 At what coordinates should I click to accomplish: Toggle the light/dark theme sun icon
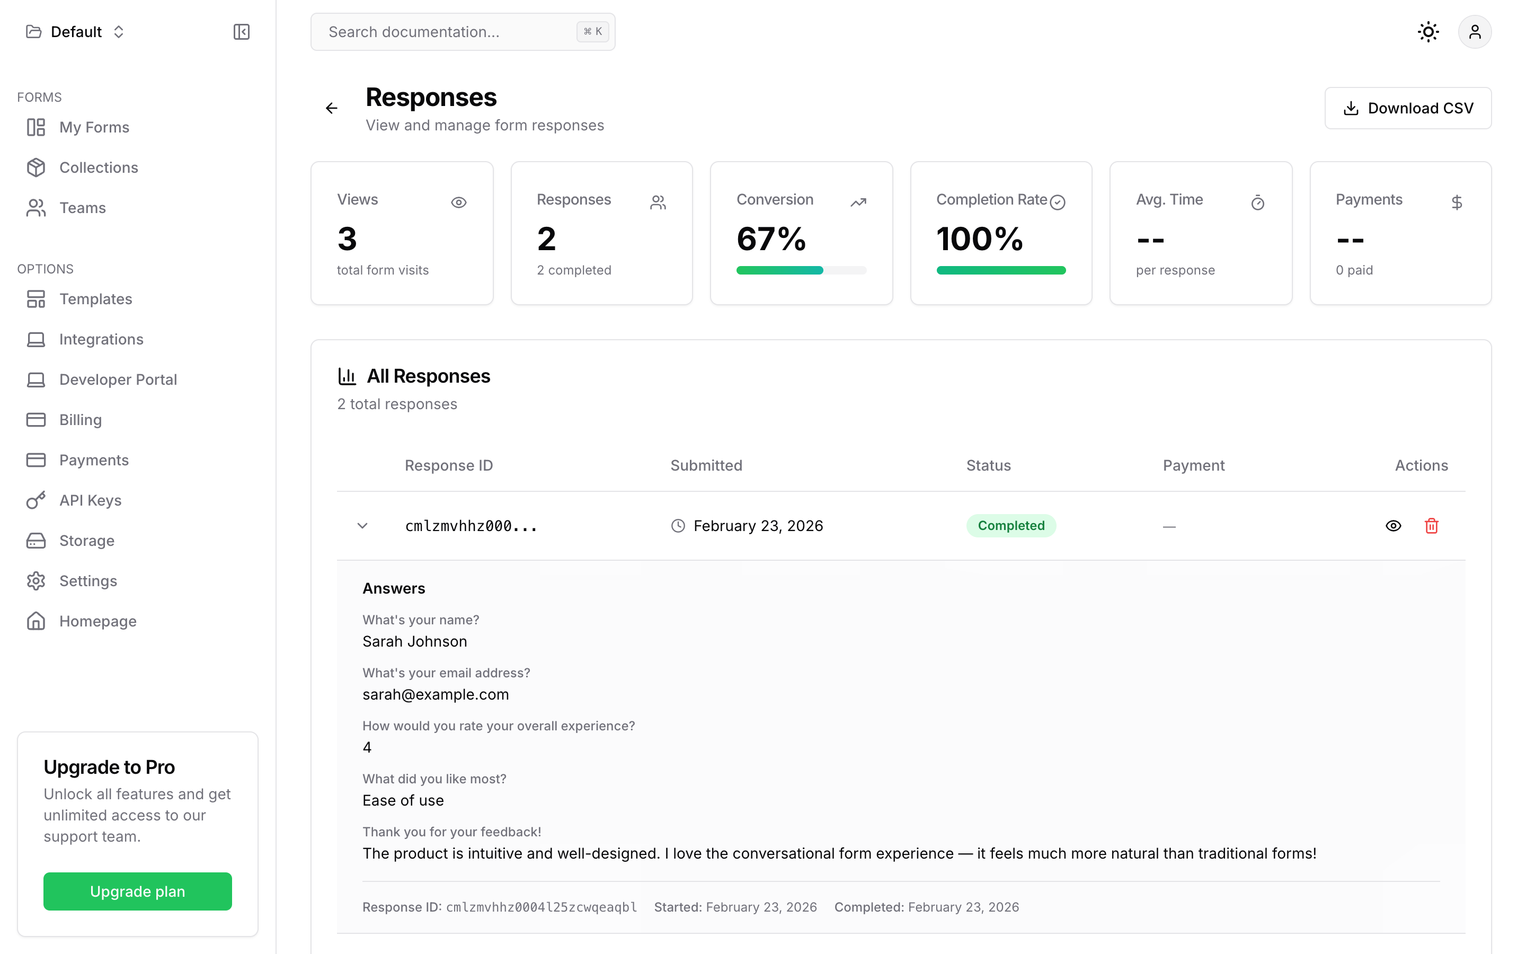(x=1429, y=32)
